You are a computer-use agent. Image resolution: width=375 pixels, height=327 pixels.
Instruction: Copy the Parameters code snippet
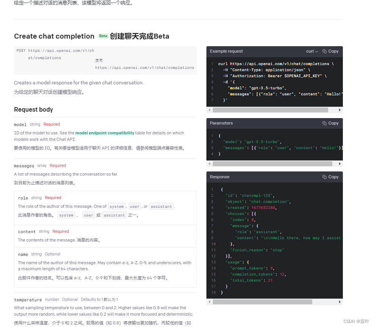tap(330, 123)
